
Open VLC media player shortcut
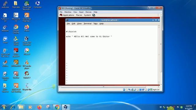coord(27,64)
